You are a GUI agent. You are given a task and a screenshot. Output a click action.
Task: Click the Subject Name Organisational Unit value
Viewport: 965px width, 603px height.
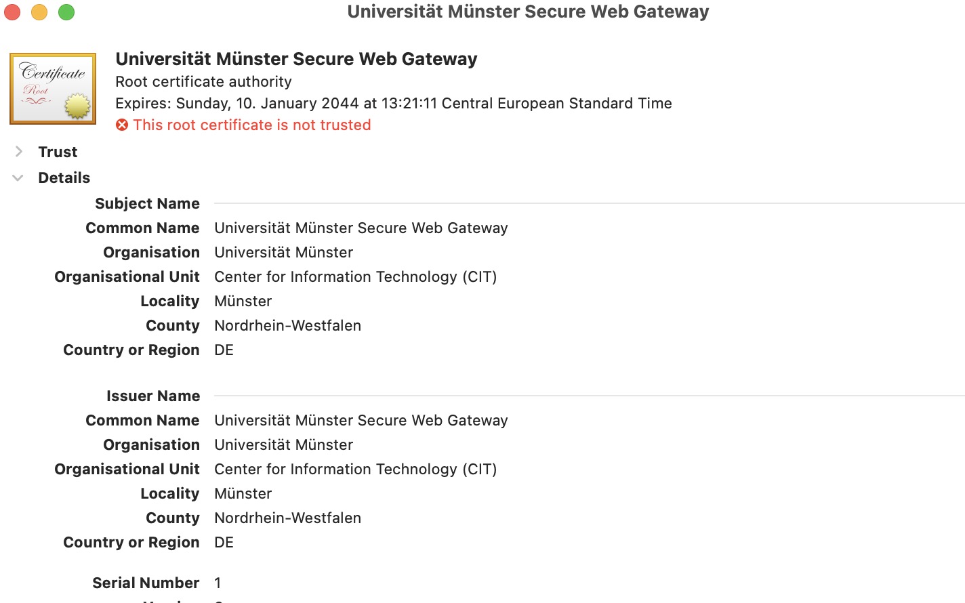pos(355,277)
